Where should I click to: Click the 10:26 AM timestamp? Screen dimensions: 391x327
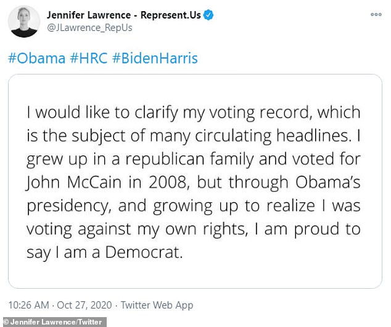click(x=30, y=305)
